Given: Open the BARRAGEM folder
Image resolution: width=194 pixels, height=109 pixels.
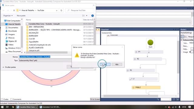Looking at the screenshot, I should tap(33, 36).
